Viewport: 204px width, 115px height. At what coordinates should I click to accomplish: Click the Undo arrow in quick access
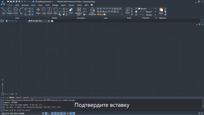click(x=25, y=2)
